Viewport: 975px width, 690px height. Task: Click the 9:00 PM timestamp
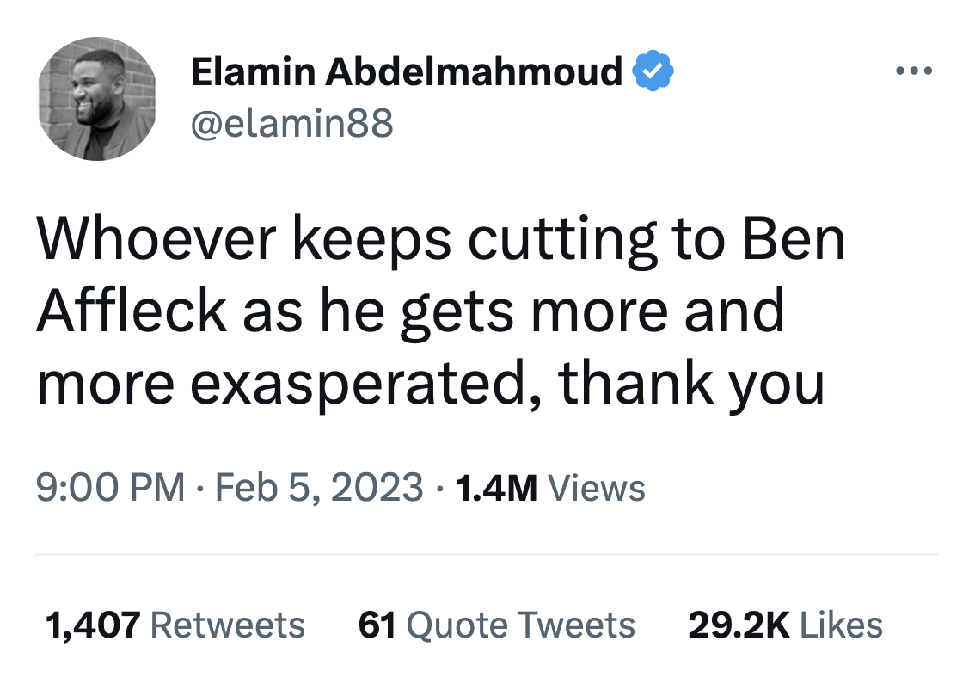110,488
